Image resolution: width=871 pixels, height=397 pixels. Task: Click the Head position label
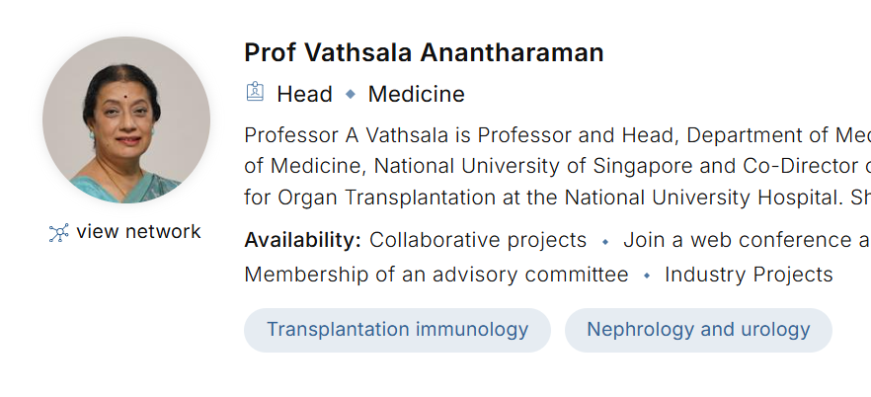tap(304, 94)
